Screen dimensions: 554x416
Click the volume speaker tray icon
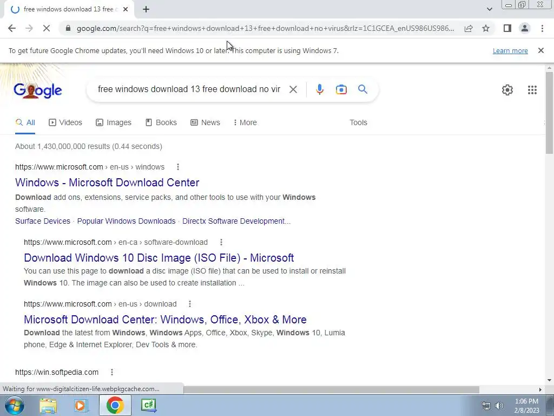tap(499, 406)
